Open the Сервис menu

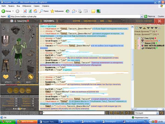click(37, 6)
